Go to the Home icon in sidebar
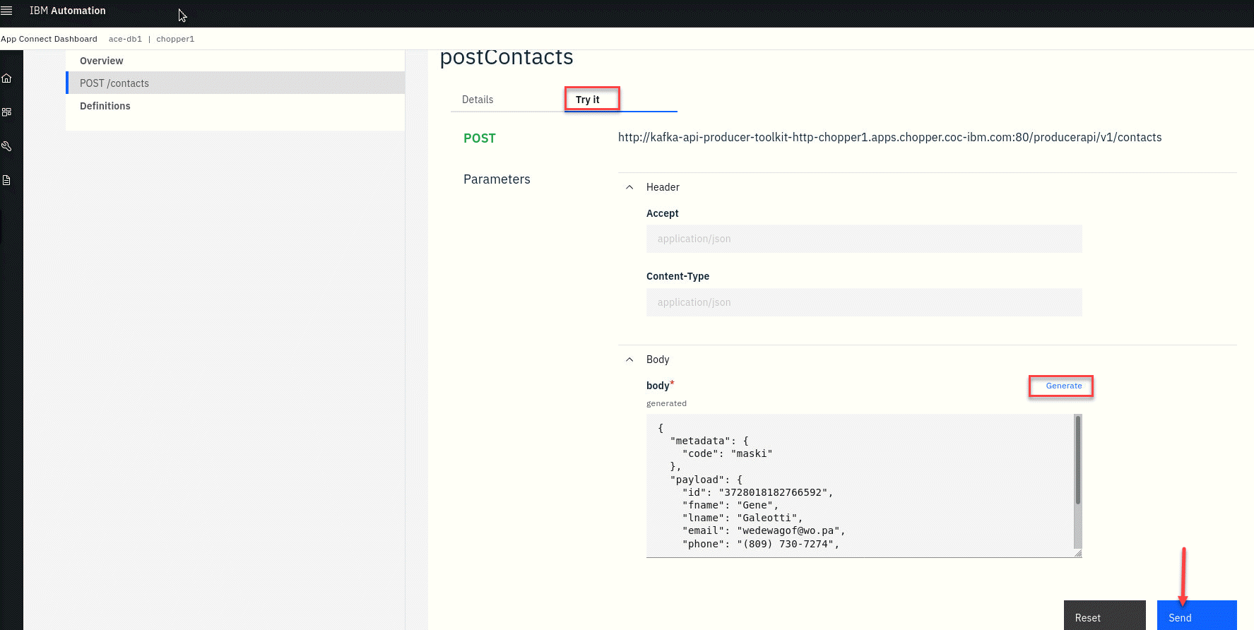This screenshot has height=630, width=1254. 7,78
